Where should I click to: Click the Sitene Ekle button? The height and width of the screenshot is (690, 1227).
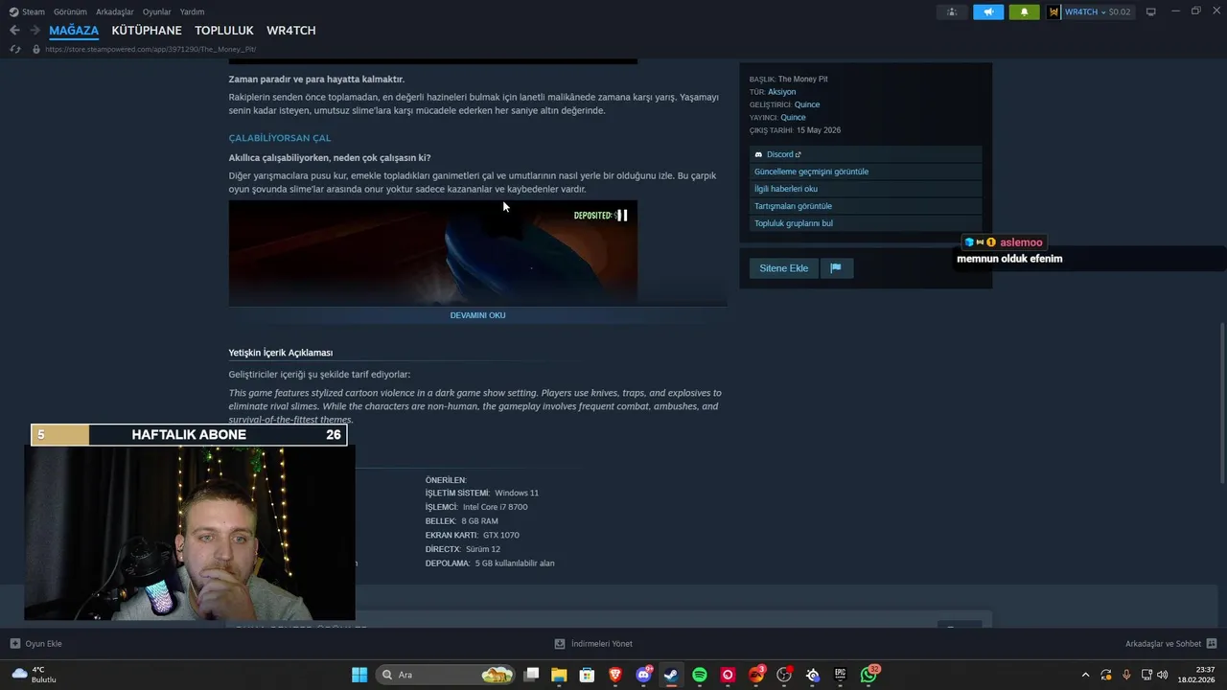tap(784, 268)
